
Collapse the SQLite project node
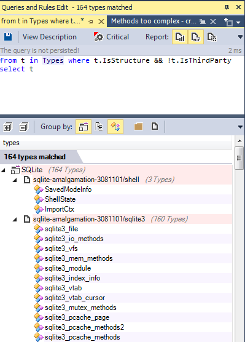coord(3,170)
